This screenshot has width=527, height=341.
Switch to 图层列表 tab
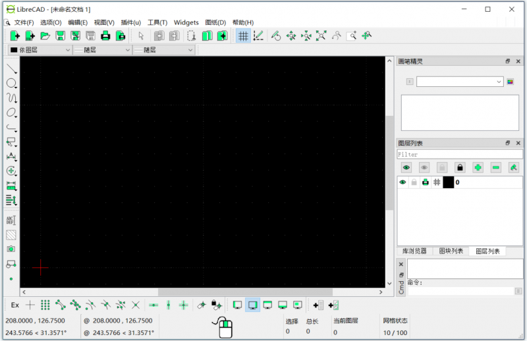coord(487,251)
